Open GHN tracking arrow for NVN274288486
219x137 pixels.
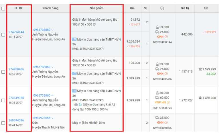166,74
